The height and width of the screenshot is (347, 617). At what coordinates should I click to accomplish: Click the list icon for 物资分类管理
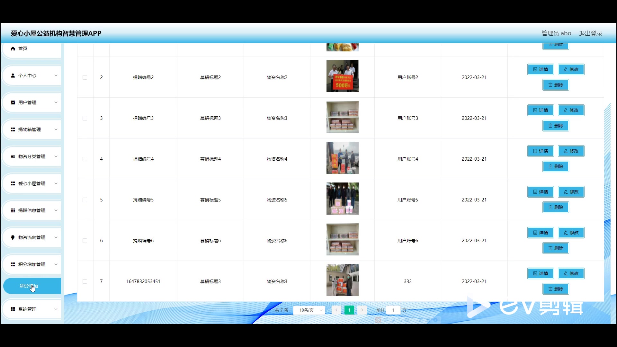point(13,156)
